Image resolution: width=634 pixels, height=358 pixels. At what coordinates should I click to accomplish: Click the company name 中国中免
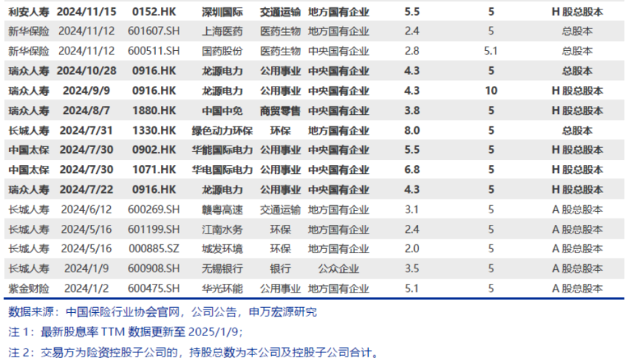pos(222,111)
